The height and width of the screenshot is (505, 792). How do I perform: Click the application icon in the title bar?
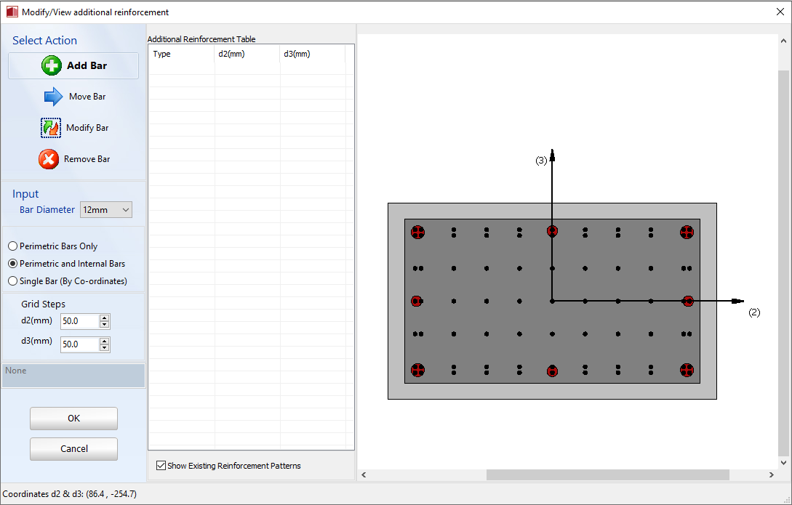(x=12, y=12)
